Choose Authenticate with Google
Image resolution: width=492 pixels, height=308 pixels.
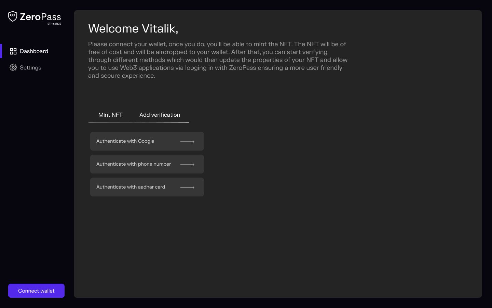point(147,141)
